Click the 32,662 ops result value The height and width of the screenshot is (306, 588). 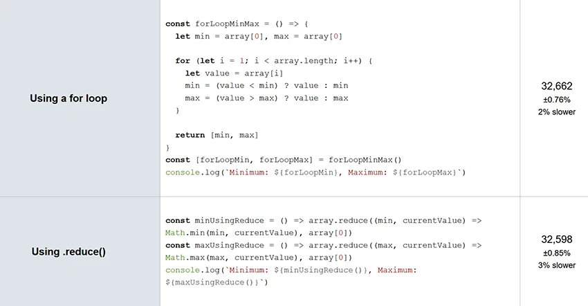(556, 87)
